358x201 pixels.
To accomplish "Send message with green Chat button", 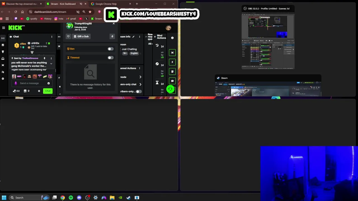I will coord(48,91).
